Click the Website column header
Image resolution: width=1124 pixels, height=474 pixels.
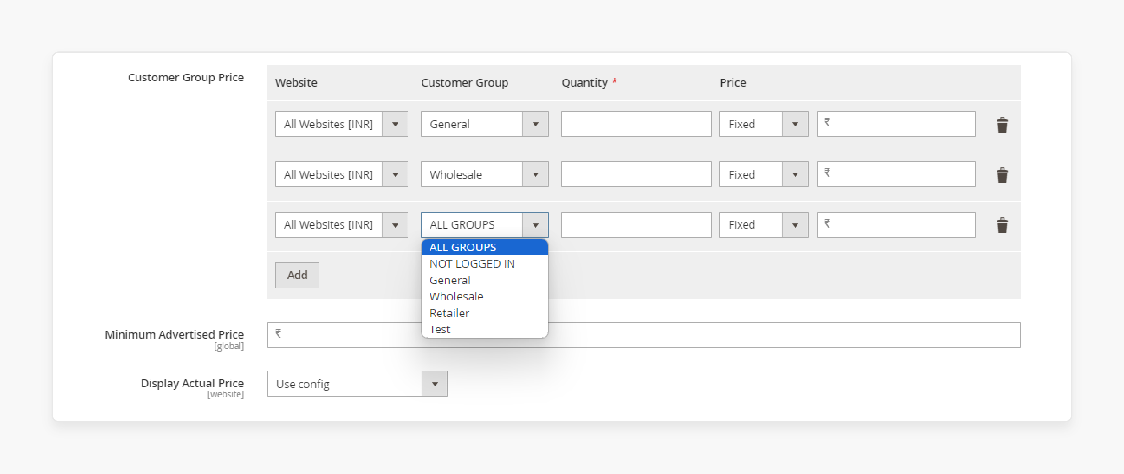296,83
